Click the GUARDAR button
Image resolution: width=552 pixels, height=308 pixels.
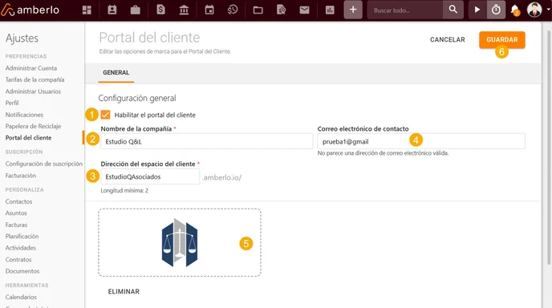pyautogui.click(x=502, y=39)
